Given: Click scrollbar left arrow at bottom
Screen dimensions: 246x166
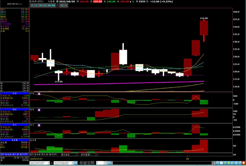Looking at the screenshot, I should [x=112, y=163].
